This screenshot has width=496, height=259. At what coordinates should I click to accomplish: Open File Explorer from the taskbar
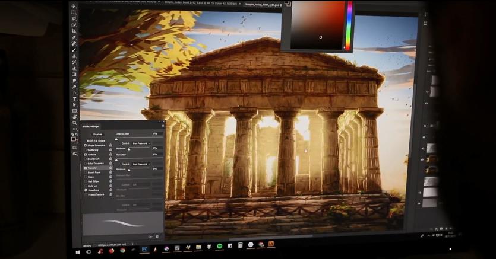[x=198, y=247]
